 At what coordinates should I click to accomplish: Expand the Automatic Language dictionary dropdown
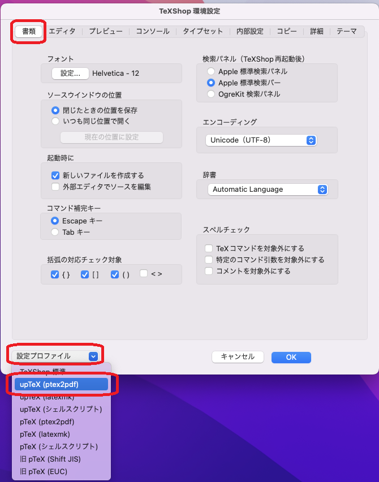pyautogui.click(x=267, y=190)
